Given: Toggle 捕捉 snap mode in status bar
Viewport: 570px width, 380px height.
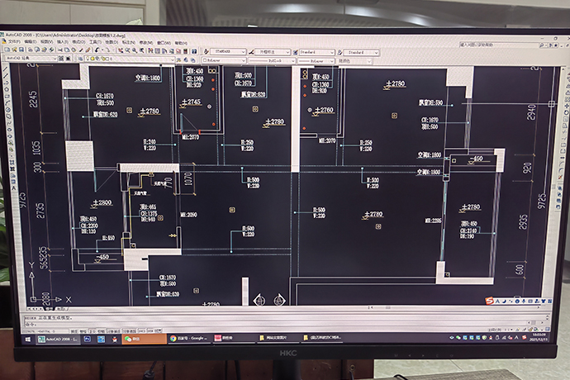Looking at the screenshot, I should tap(74, 331).
